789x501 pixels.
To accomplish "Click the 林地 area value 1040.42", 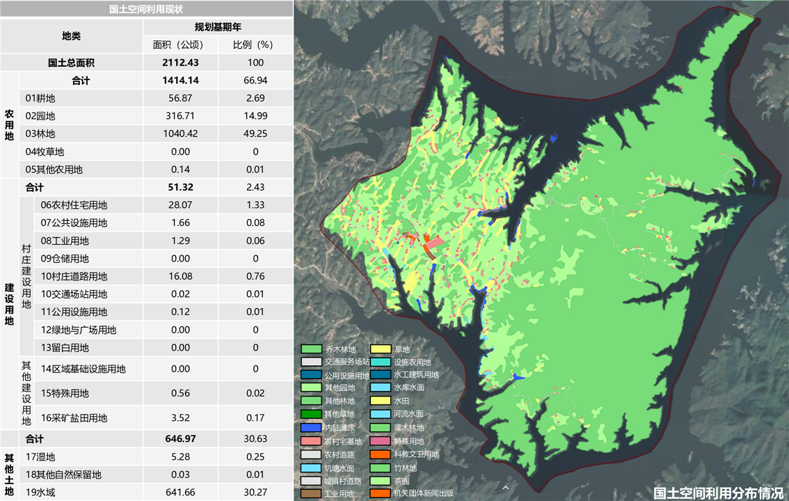I will pos(180,134).
